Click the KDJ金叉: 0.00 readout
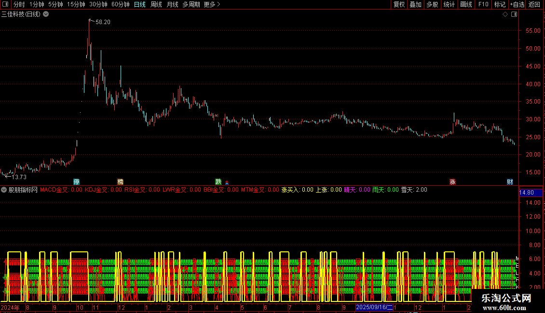 click(x=104, y=190)
